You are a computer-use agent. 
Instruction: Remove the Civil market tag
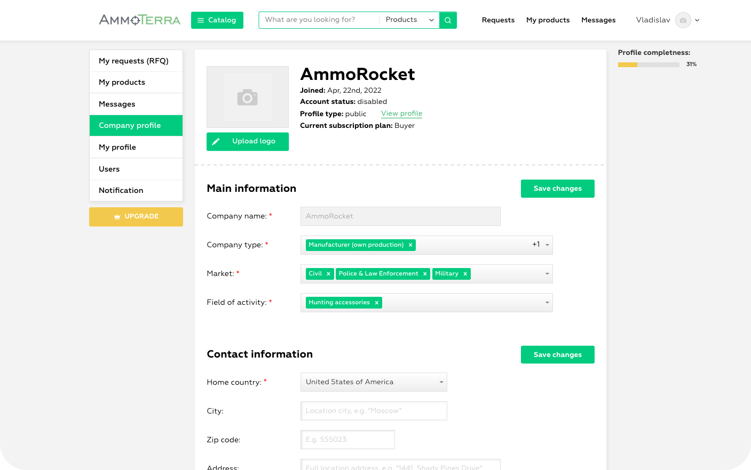pos(328,274)
